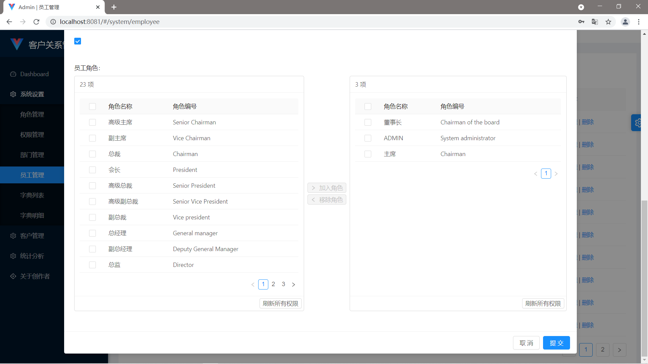Viewport: 648px width, 364px height.
Task: Toggle the select-all checkbox in the left role table
Action: point(92,107)
